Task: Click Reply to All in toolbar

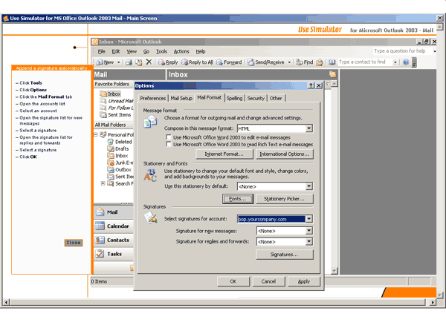Action: [x=197, y=62]
